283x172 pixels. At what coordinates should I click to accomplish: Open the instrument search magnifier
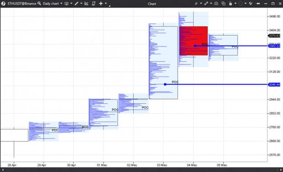39,4
